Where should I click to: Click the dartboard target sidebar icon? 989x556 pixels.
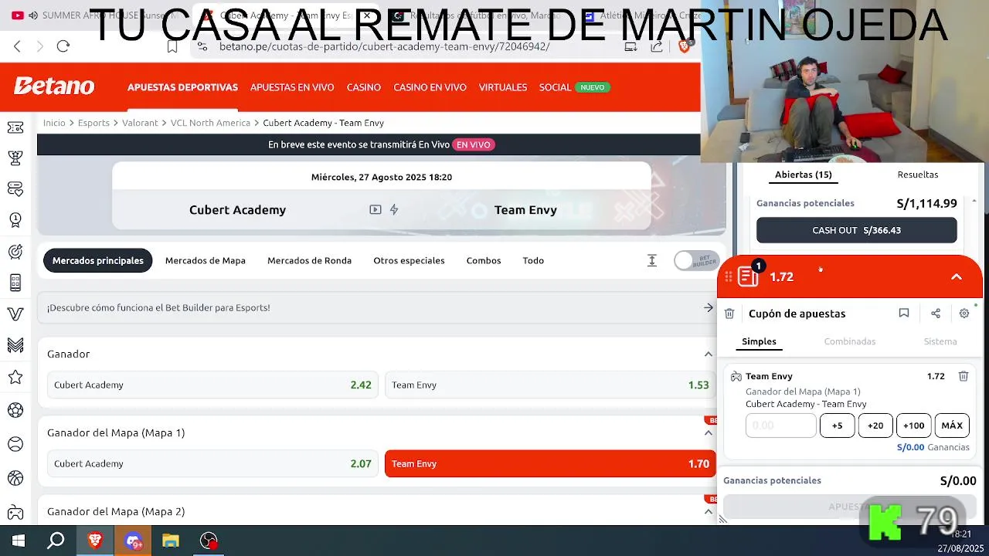15,252
